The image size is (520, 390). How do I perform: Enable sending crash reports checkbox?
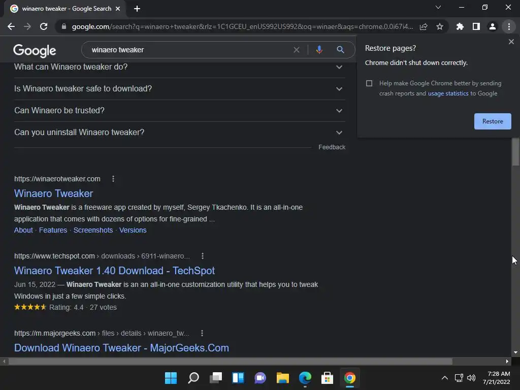tap(369, 83)
